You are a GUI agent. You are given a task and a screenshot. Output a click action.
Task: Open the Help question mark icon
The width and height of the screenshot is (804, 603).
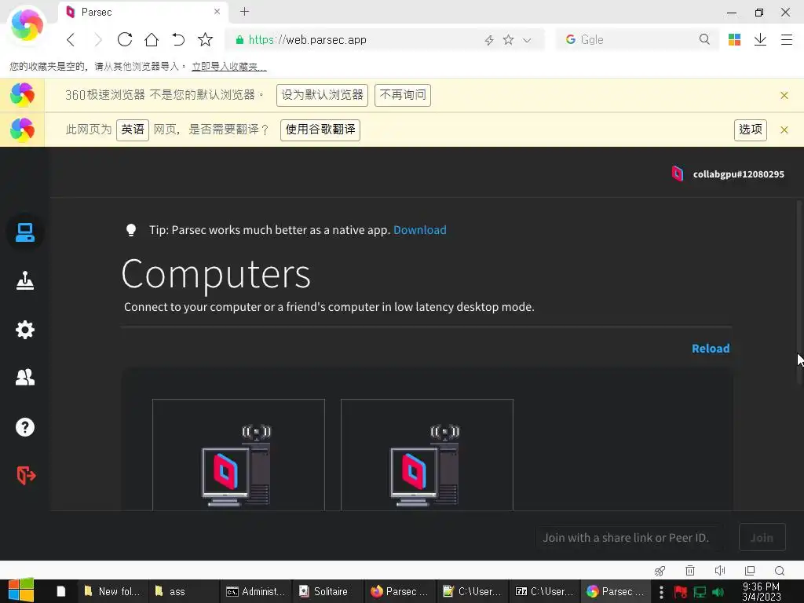tap(24, 427)
